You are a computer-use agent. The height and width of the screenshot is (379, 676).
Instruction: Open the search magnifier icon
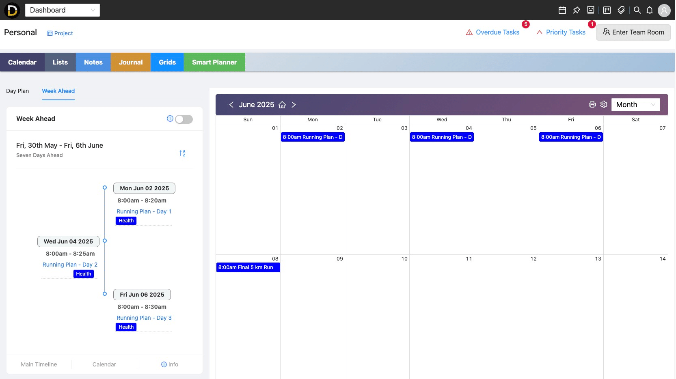point(637,10)
